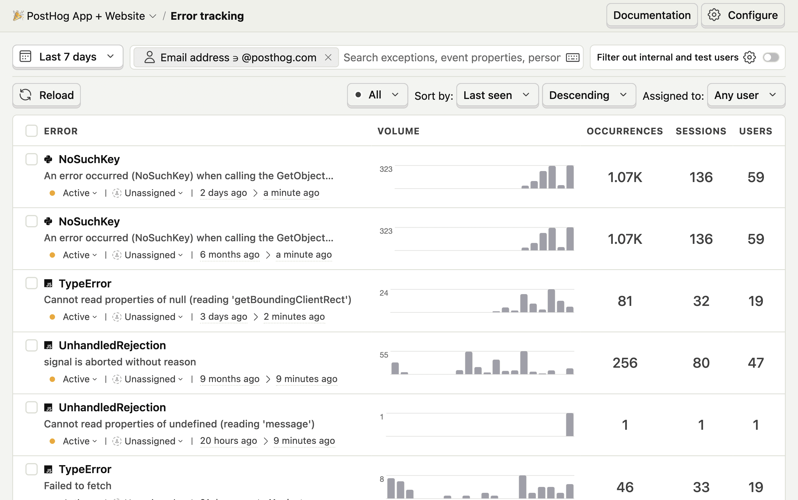Viewport: 798px width, 500px height.
Task: Click the Reload circular arrow icon
Action: click(25, 95)
